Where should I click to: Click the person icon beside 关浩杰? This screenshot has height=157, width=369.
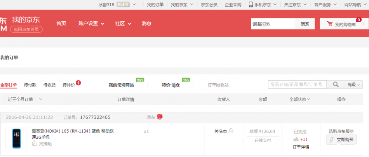231,131
